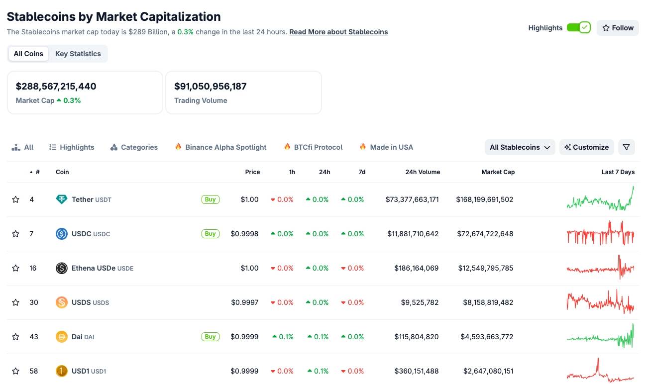
Task: Click USD1 market cap $2,647,080,151
Action: click(x=488, y=371)
